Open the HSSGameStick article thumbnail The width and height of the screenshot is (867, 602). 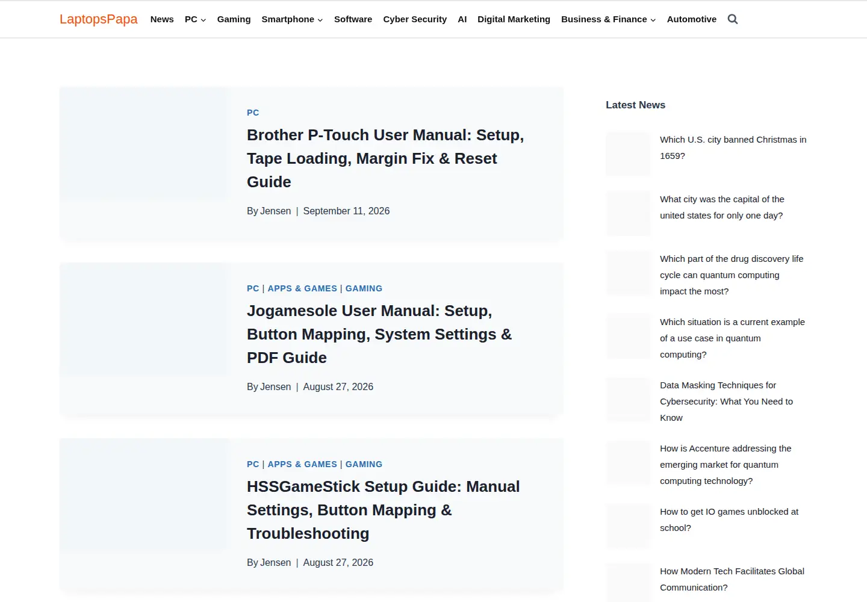pyautogui.click(x=144, y=495)
